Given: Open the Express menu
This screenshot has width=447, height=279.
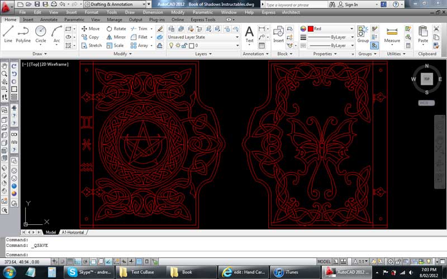Looking at the screenshot, I should [x=269, y=12].
